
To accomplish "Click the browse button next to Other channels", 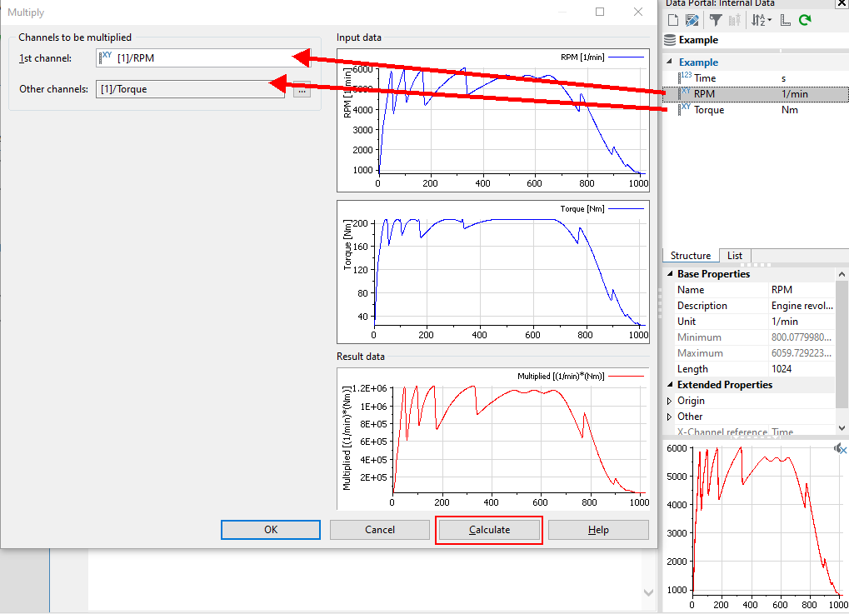I will click(x=302, y=90).
